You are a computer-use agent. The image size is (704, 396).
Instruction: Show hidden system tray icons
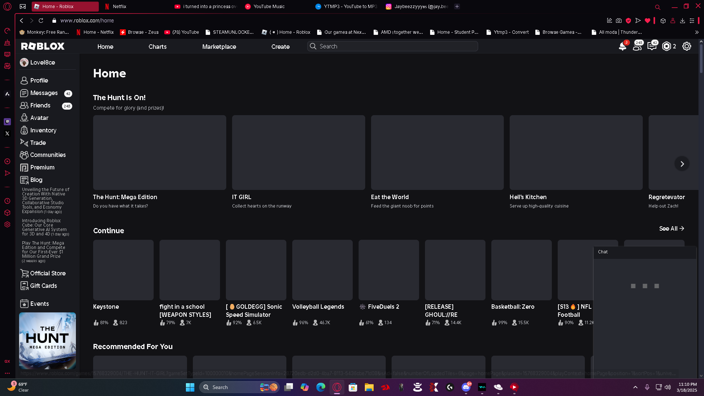(635, 387)
